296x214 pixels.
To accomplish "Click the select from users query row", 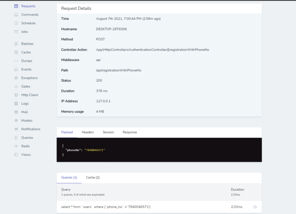I will [x=159, y=207].
